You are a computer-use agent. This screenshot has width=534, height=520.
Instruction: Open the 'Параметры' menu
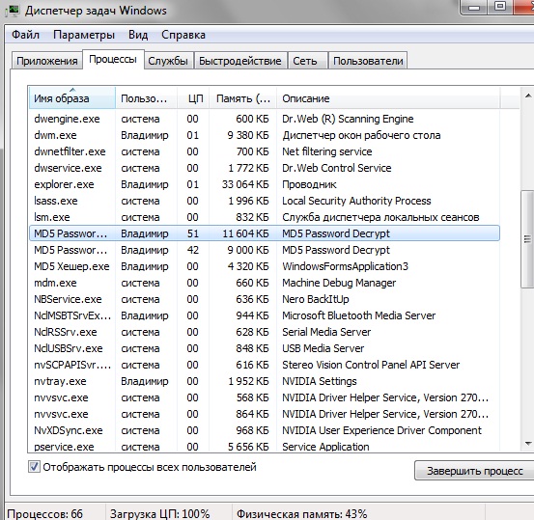pos(84,35)
